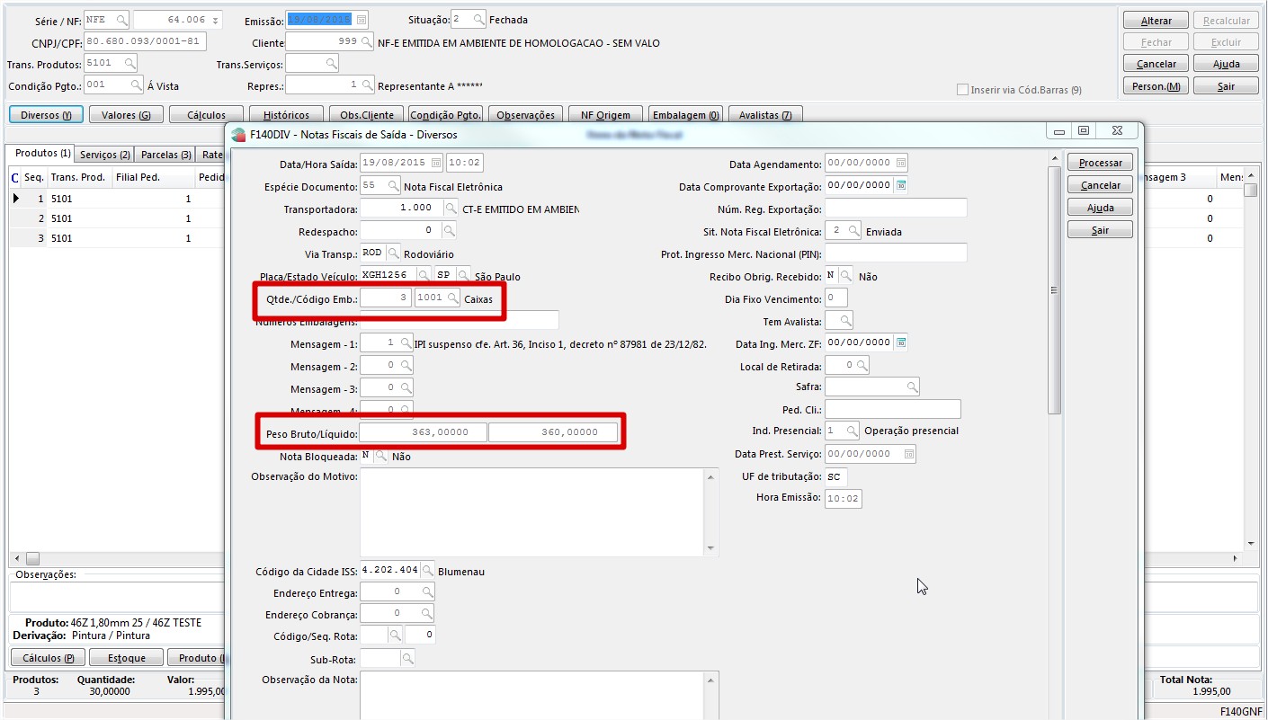Open calendar for Data Agendamento field
The image size is (1268, 720).
click(901, 164)
